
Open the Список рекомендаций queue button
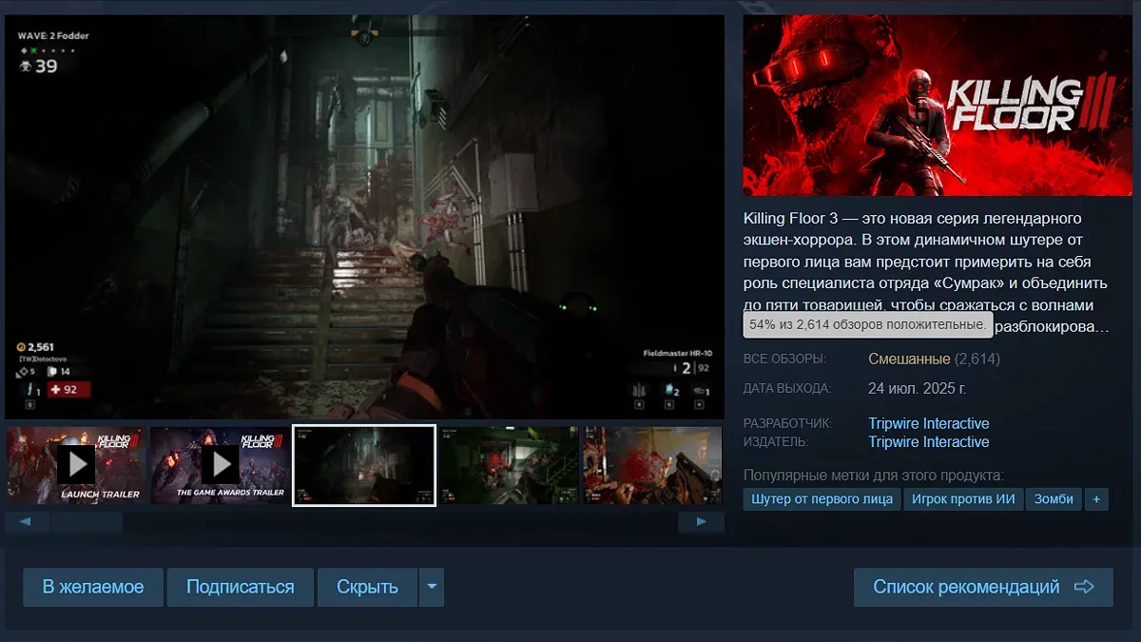pos(982,587)
